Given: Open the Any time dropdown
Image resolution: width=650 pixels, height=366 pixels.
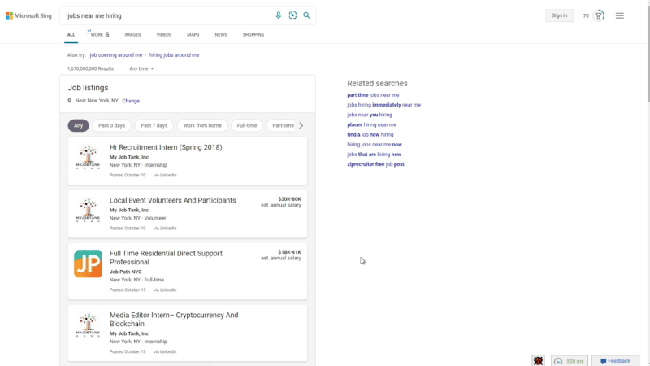Looking at the screenshot, I should tap(141, 68).
